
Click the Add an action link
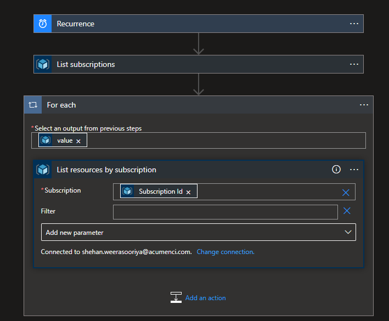click(x=206, y=298)
